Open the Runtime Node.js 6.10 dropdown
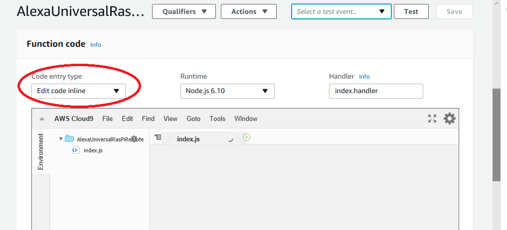Image resolution: width=507 pixels, height=230 pixels. [227, 91]
